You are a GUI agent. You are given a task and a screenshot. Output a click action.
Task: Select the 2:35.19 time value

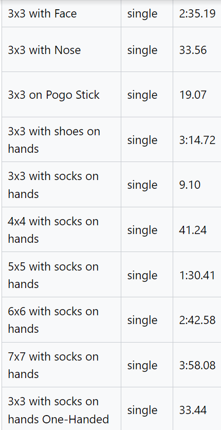[197, 14]
